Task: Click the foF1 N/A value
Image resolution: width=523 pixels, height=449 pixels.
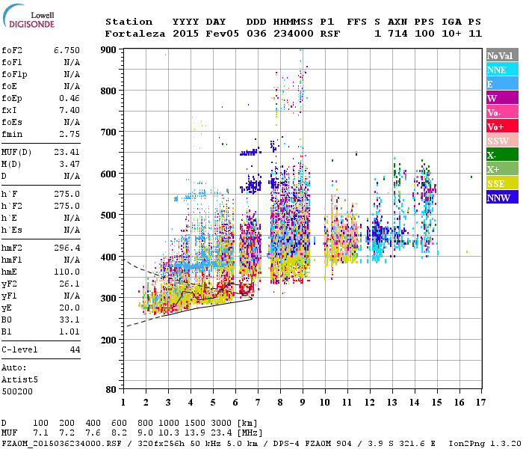Action: (x=72, y=62)
